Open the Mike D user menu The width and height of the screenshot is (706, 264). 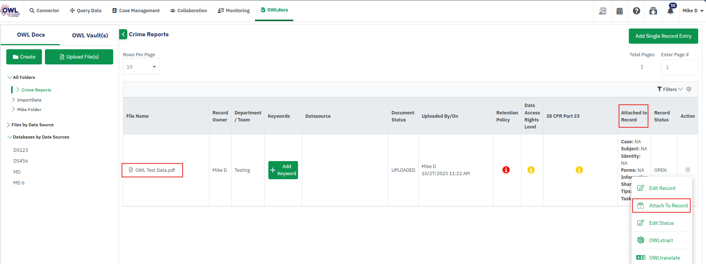coord(693,11)
